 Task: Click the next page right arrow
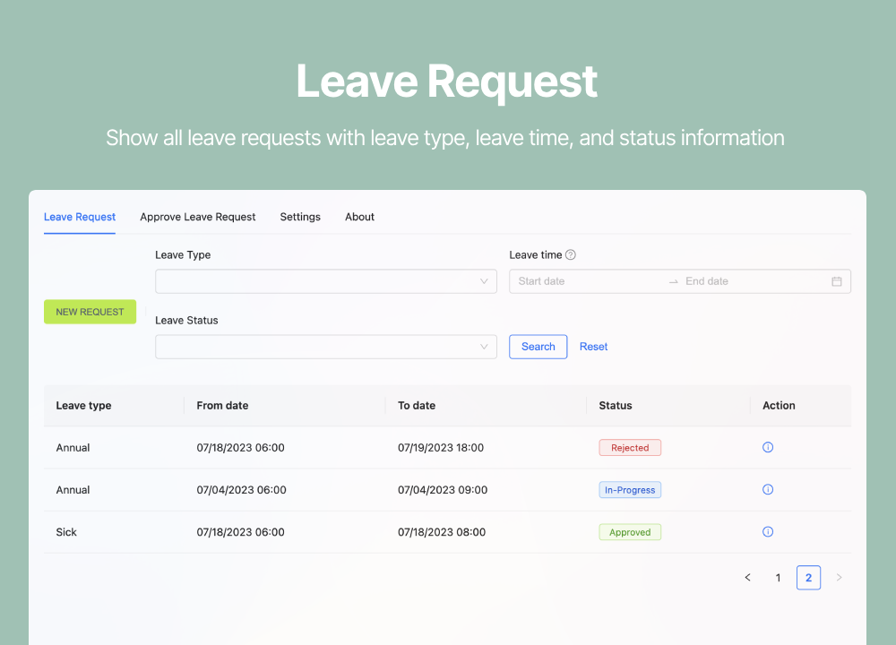(839, 578)
